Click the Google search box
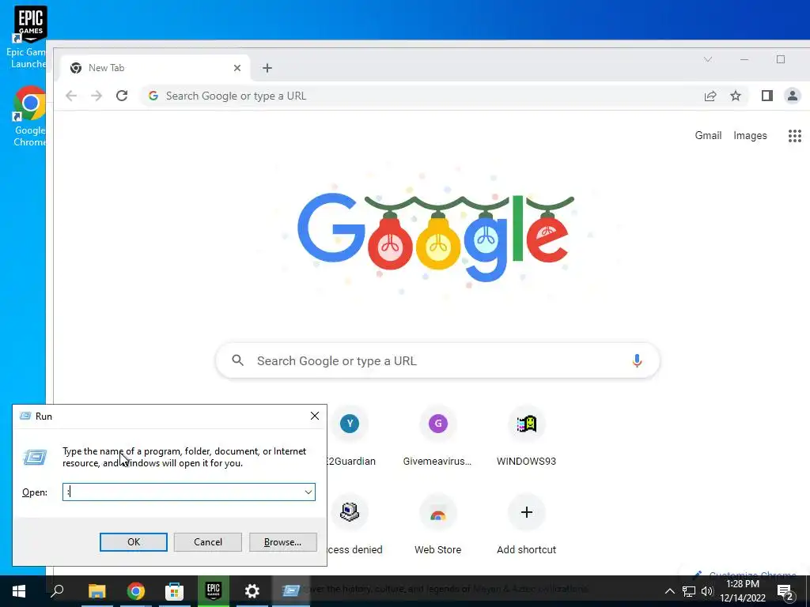810x607 pixels. (x=437, y=360)
